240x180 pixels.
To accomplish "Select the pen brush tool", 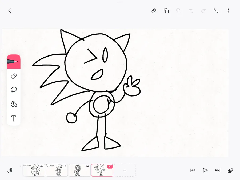I will (14, 62).
